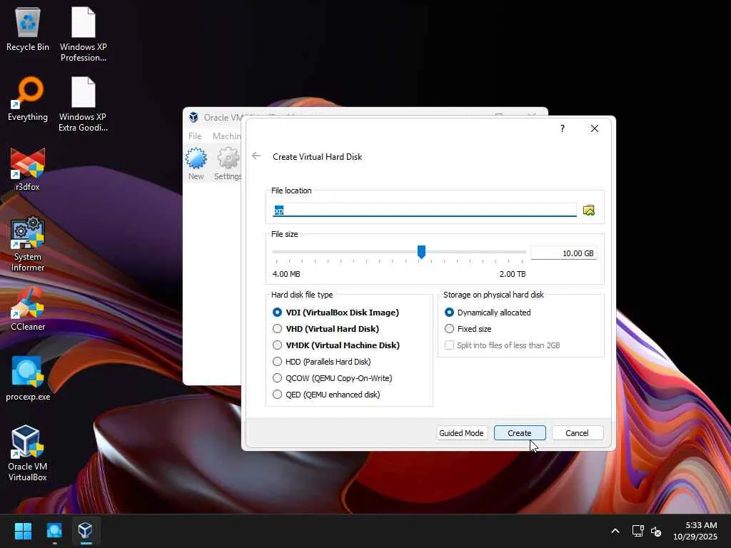The image size is (731, 548).
Task: Open the network status tray icon
Action: tap(637, 531)
